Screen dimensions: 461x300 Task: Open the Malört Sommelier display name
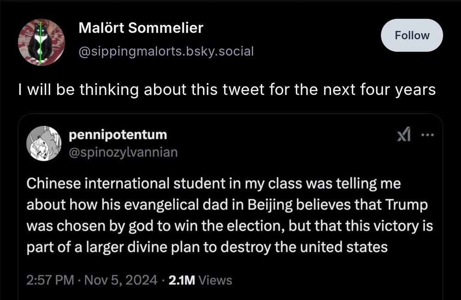(x=141, y=28)
